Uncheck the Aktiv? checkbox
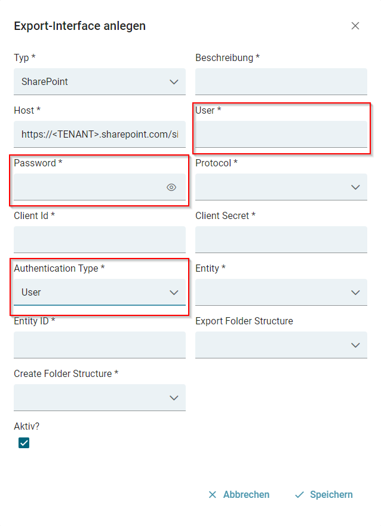 (24, 443)
